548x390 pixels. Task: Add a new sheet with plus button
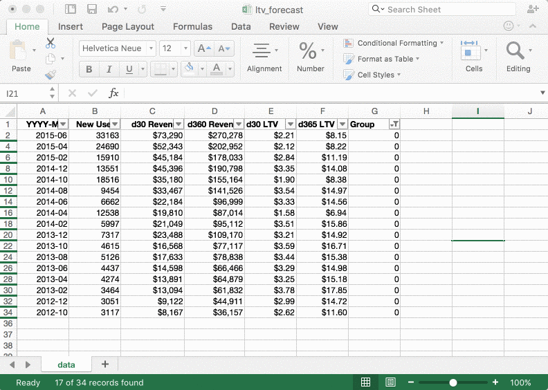click(x=105, y=364)
